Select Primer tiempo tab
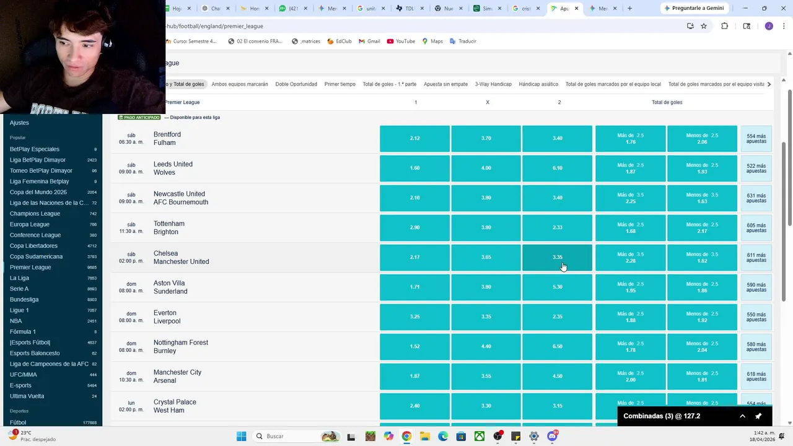Image resolution: width=793 pixels, height=446 pixels. tap(340, 84)
